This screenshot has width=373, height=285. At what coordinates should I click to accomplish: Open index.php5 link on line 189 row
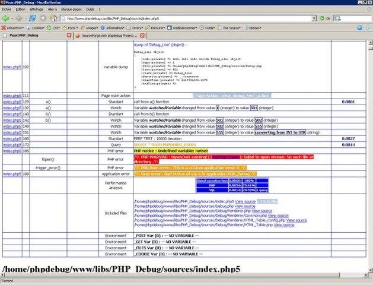12,174
